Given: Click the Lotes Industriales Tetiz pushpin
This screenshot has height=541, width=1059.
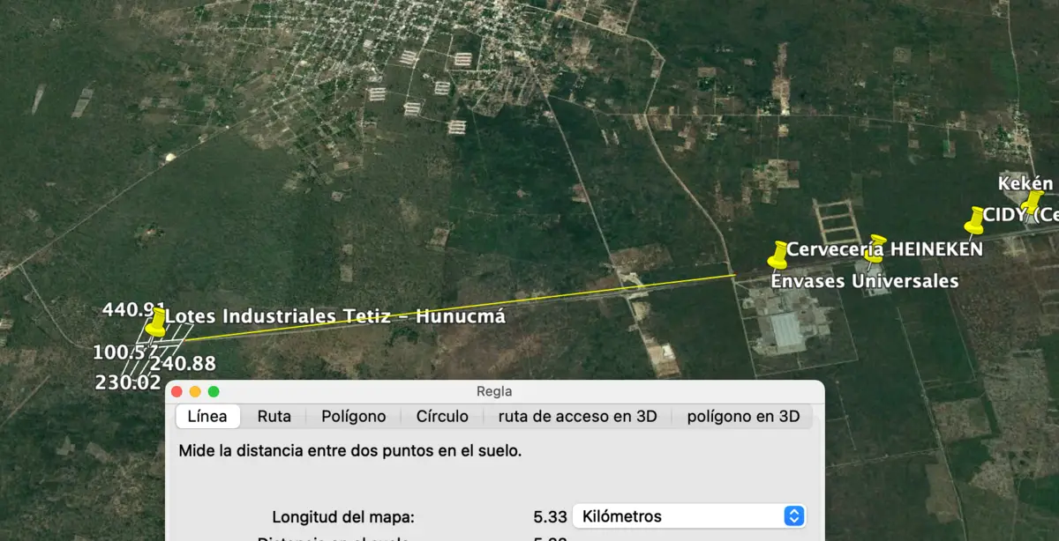Looking at the screenshot, I should (x=155, y=322).
